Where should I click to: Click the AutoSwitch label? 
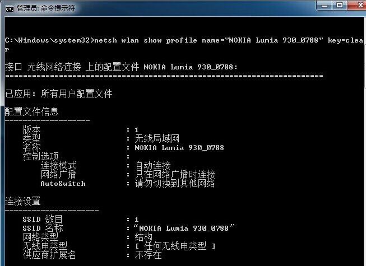63,184
